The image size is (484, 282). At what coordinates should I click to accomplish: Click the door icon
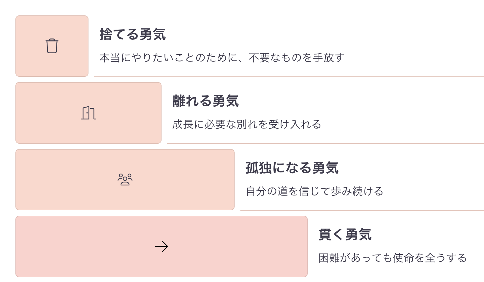88,113
